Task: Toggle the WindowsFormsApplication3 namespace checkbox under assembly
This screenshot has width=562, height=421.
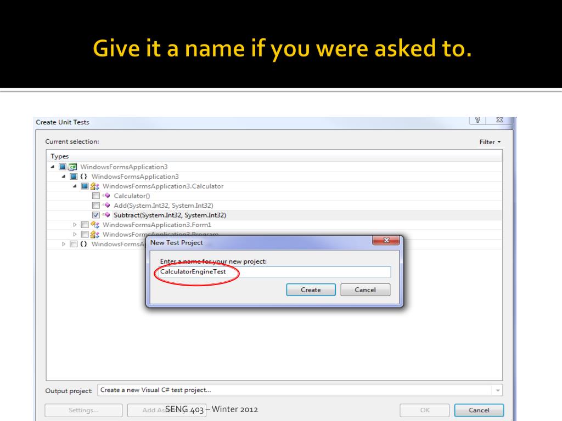Action: [74, 177]
